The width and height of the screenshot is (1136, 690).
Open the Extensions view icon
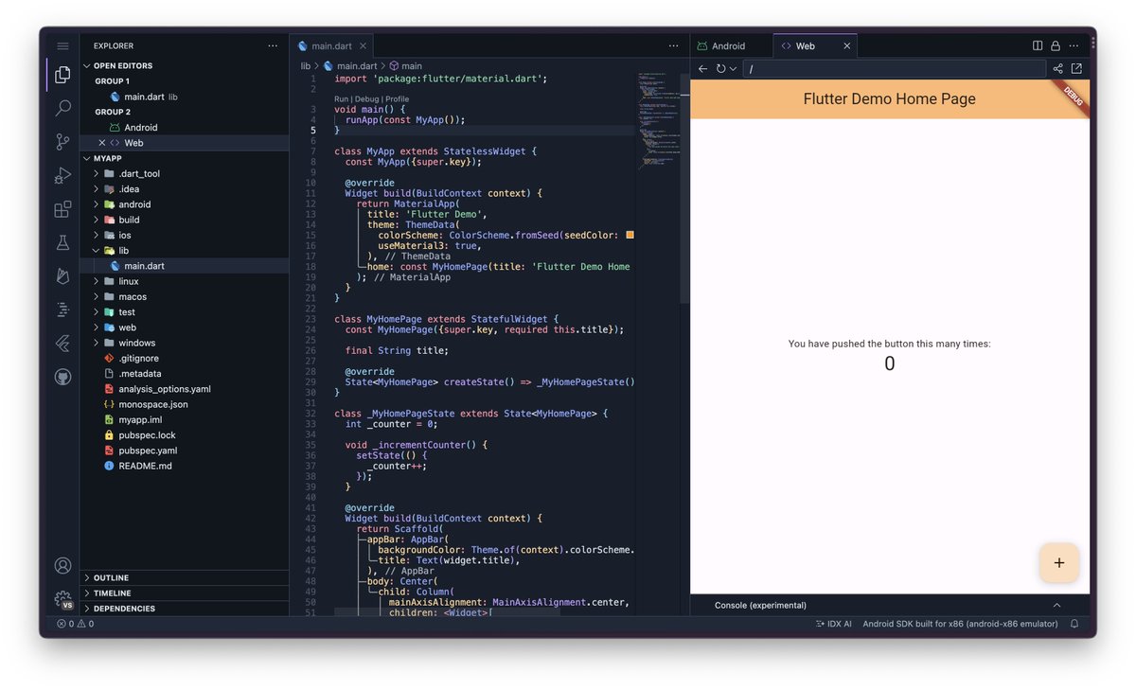pos(62,209)
